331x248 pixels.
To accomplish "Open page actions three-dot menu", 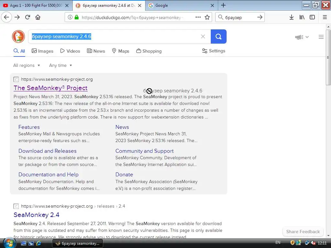I will [198, 17].
